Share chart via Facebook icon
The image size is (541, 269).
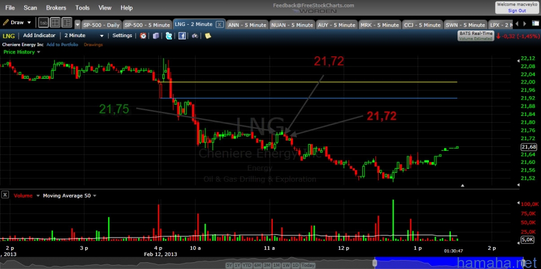[182, 36]
